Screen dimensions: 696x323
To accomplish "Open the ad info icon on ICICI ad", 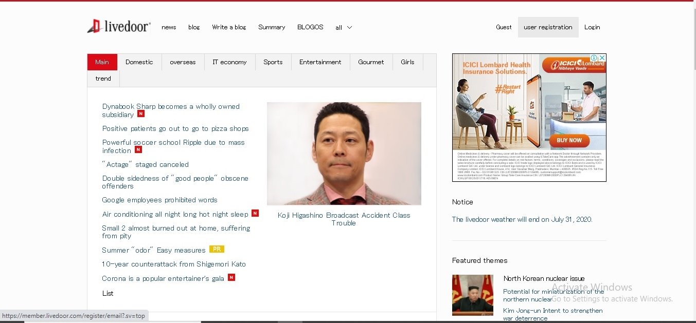I will 594,58.
